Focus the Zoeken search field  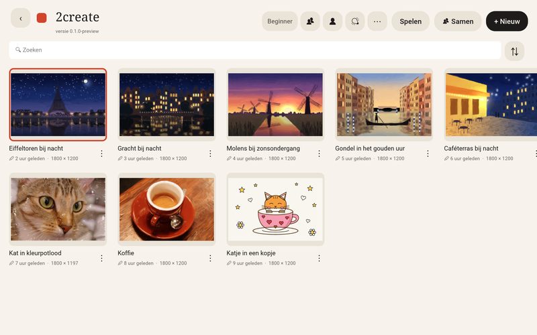[255, 50]
